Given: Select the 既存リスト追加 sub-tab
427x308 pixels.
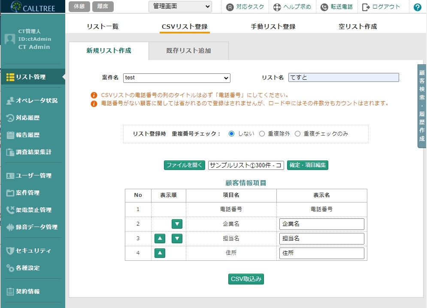Looking at the screenshot, I should [188, 51].
